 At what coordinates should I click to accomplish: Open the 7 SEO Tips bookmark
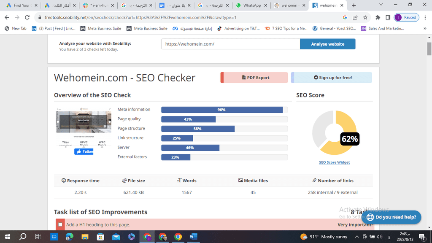[x=286, y=28]
